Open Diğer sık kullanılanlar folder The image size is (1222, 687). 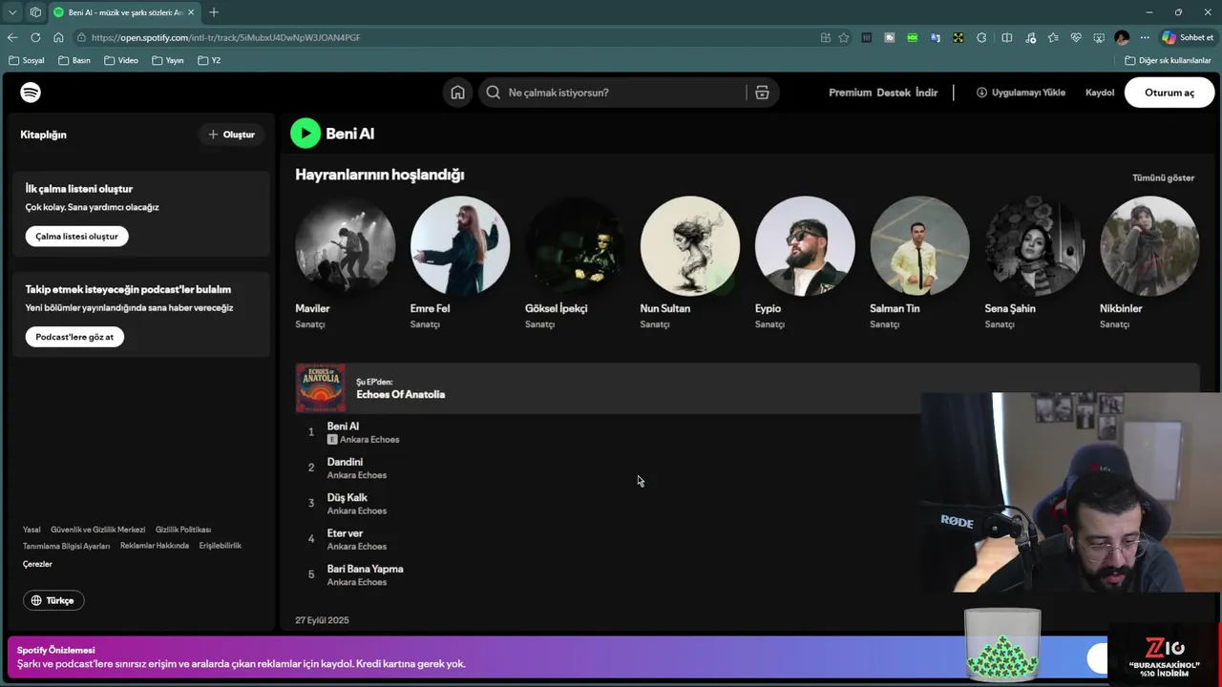click(x=1168, y=60)
